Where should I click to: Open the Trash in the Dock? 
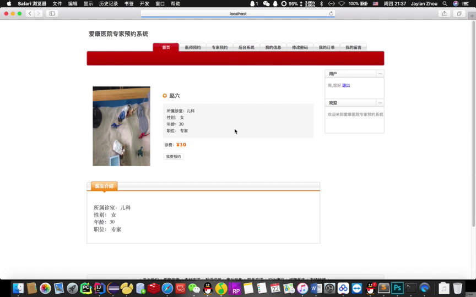[457, 288]
